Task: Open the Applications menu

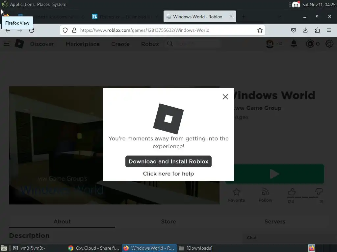Action: 22,4
